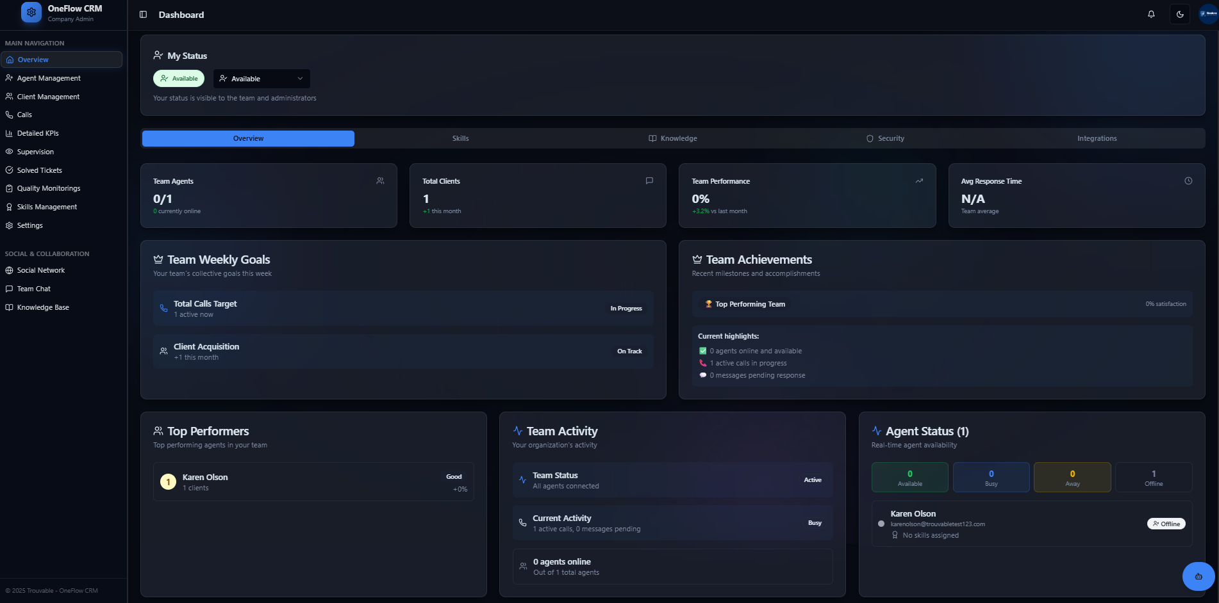Select the Detailed KPIs chart icon
This screenshot has width=1219, height=603.
[x=9, y=133]
